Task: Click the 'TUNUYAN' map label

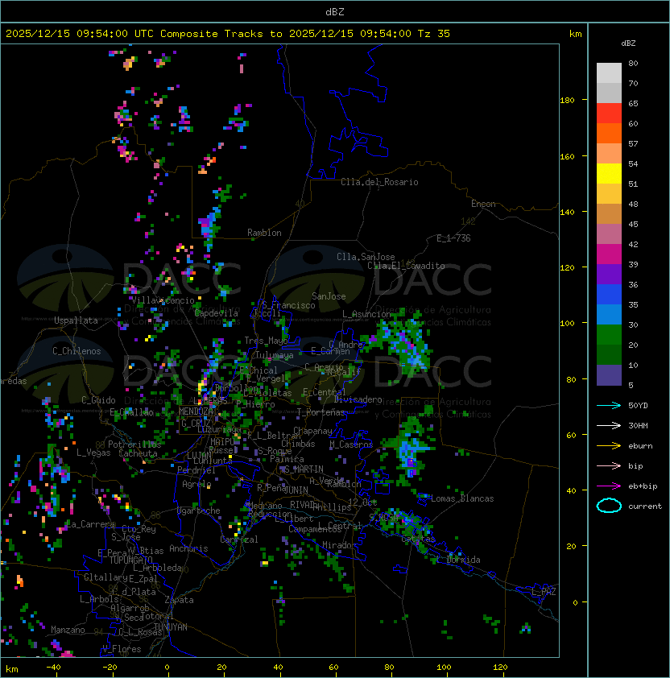Action: [x=171, y=627]
